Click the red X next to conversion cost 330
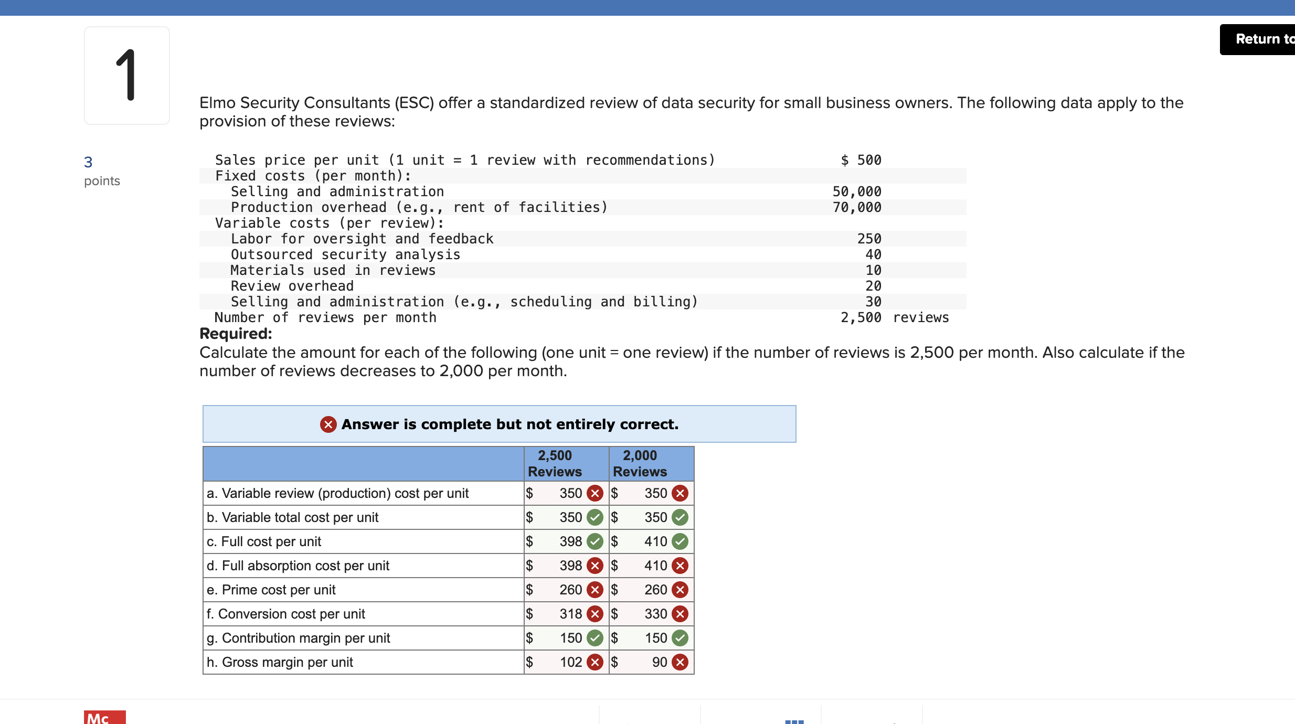Viewport: 1295px width, 724px height. click(x=680, y=614)
